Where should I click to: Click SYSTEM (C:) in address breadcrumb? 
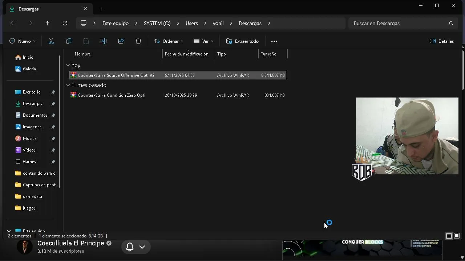157,23
